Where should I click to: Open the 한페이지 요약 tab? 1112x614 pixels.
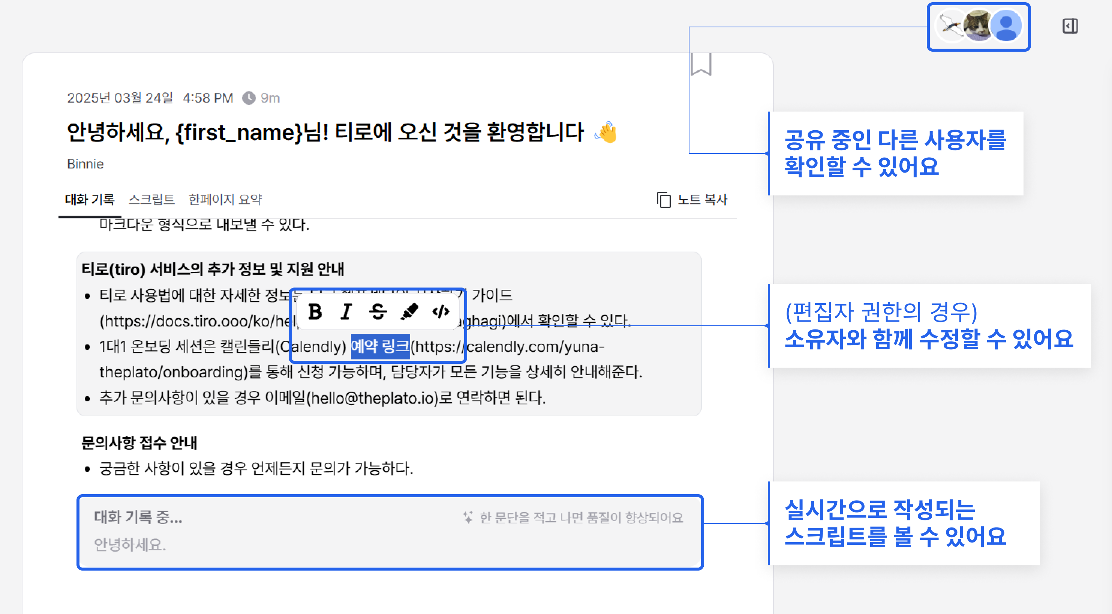pos(225,200)
